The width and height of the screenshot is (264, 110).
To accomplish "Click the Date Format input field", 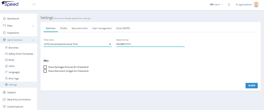I will coord(150,44).
